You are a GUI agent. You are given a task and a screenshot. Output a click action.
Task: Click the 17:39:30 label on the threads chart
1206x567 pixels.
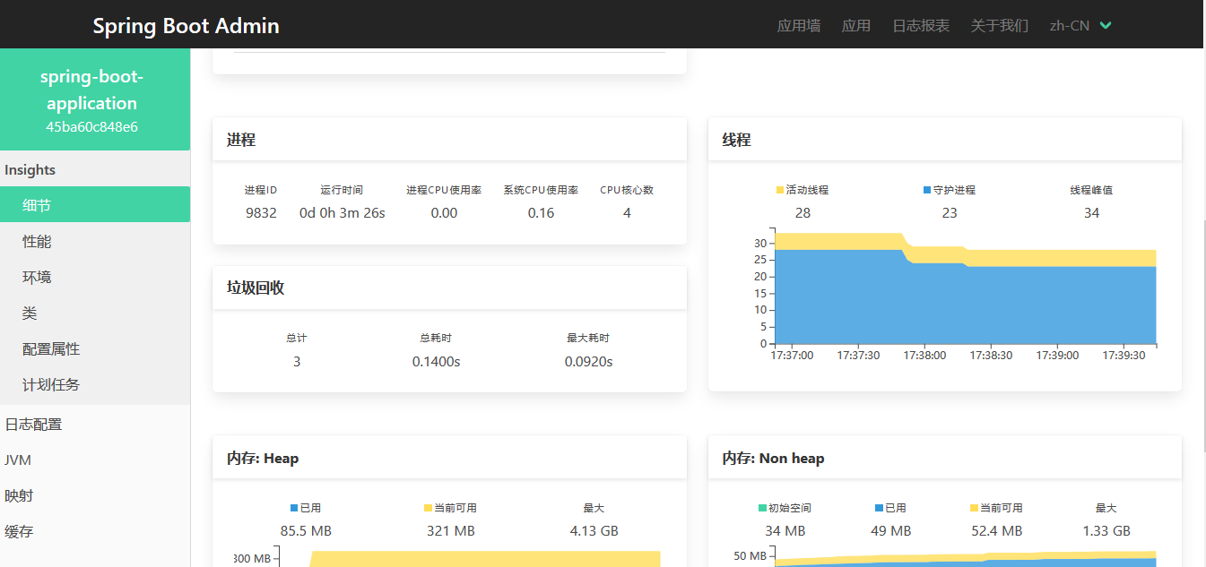(x=1124, y=355)
